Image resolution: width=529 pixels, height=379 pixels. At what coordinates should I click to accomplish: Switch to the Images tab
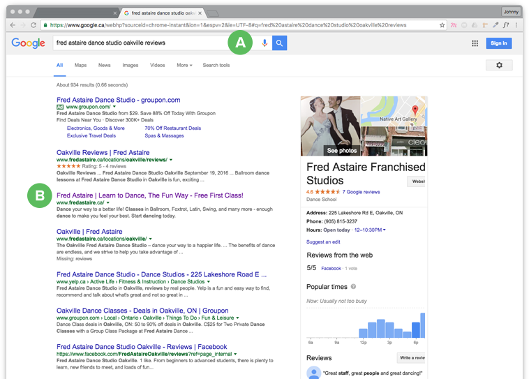pyautogui.click(x=131, y=65)
